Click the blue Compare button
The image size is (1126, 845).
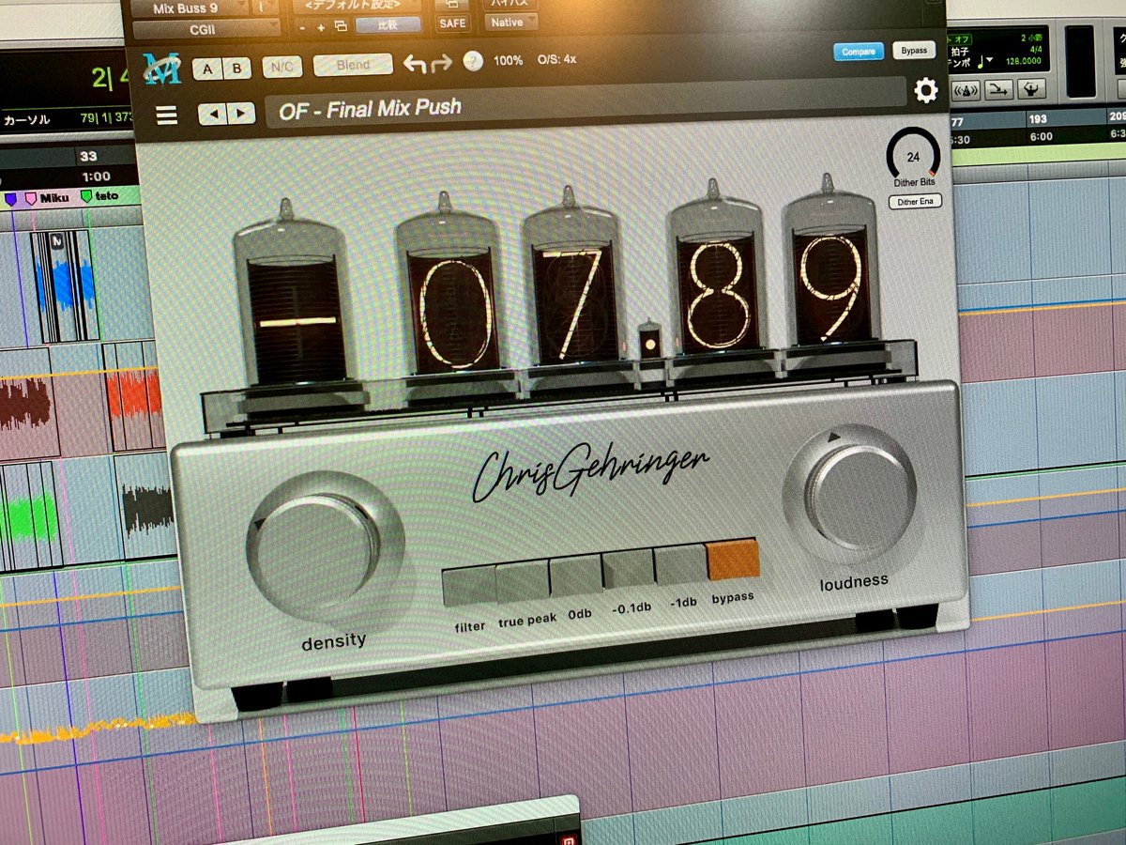pyautogui.click(x=858, y=52)
